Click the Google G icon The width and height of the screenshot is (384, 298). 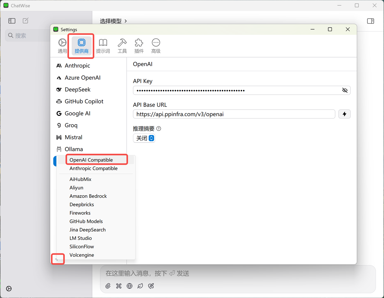[59, 114]
